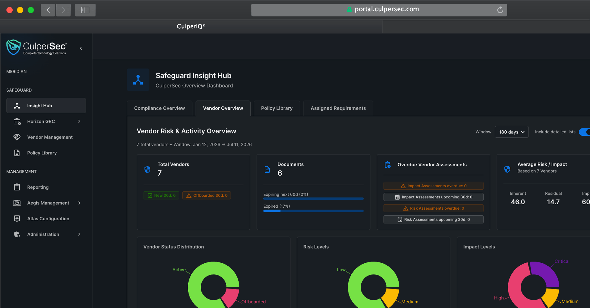Click Risk Assessments overdue: 0 button
Image resolution: width=590 pixels, height=308 pixels.
[433, 208]
